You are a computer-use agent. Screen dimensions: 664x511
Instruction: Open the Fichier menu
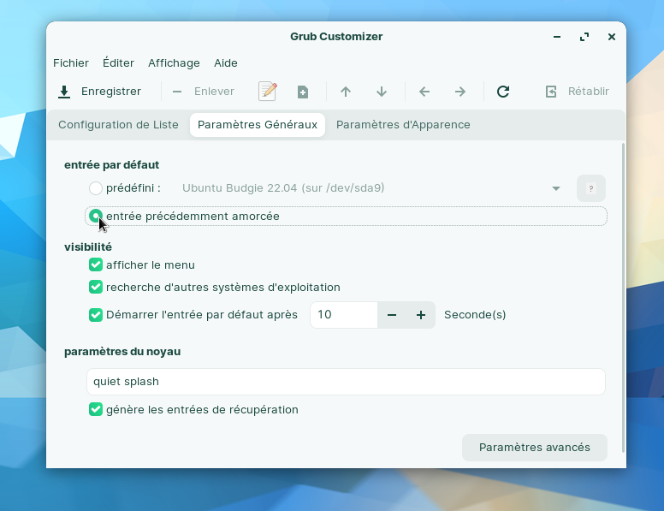pyautogui.click(x=71, y=63)
